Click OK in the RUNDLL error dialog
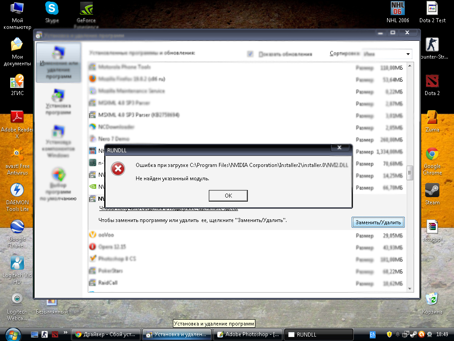Image resolution: width=454 pixels, height=341 pixels. tap(228, 196)
